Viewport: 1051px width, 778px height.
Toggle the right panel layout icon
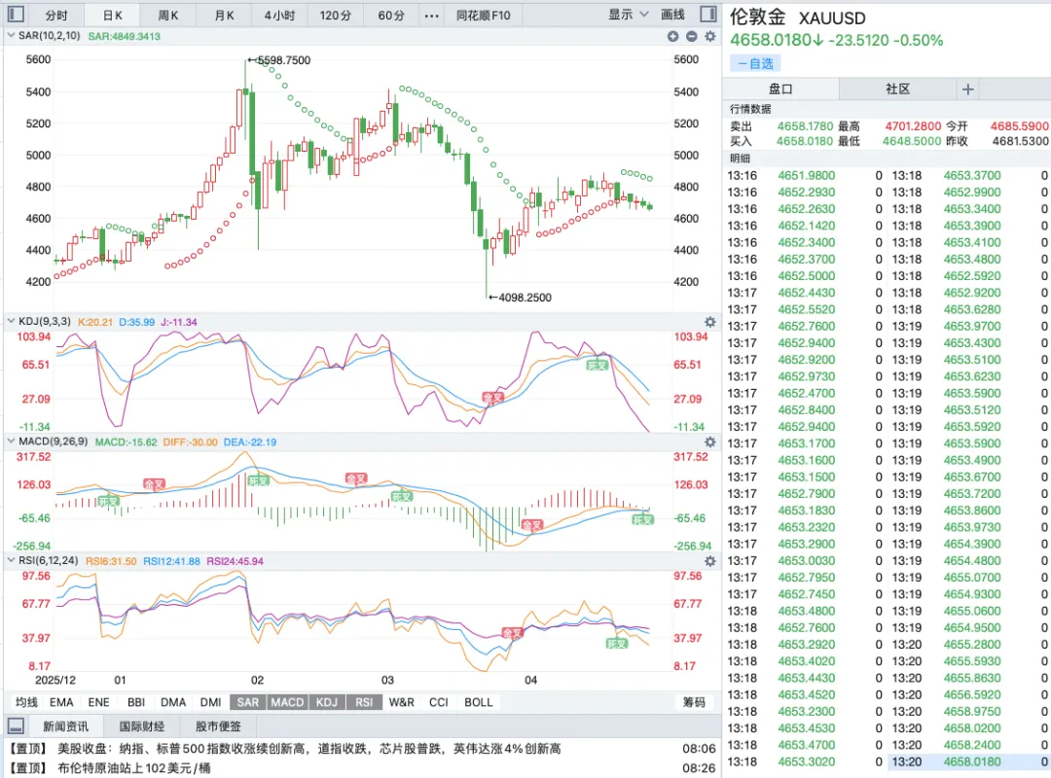pos(707,14)
